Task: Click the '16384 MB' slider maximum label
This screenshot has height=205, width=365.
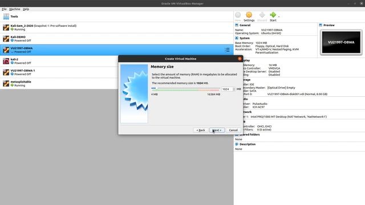Action: (213, 95)
